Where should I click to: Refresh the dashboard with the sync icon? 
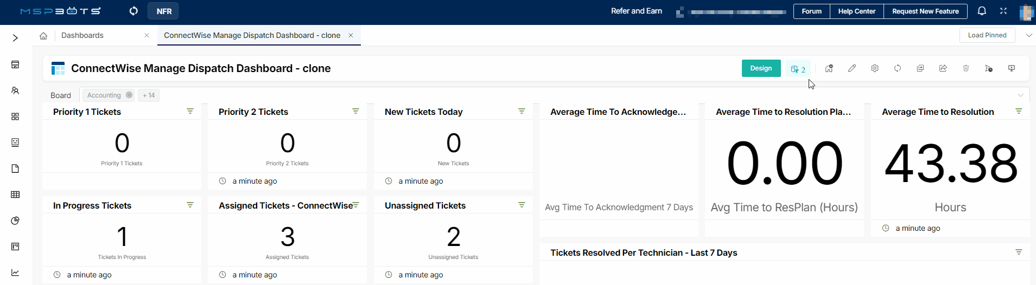click(898, 68)
